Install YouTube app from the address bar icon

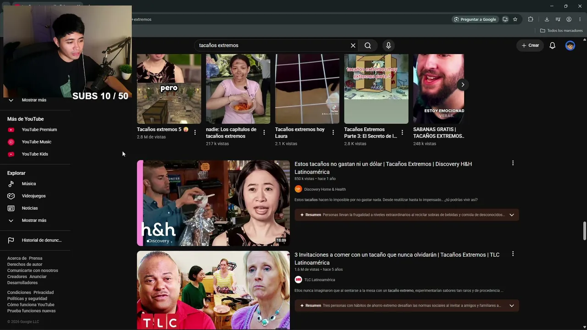(505, 19)
